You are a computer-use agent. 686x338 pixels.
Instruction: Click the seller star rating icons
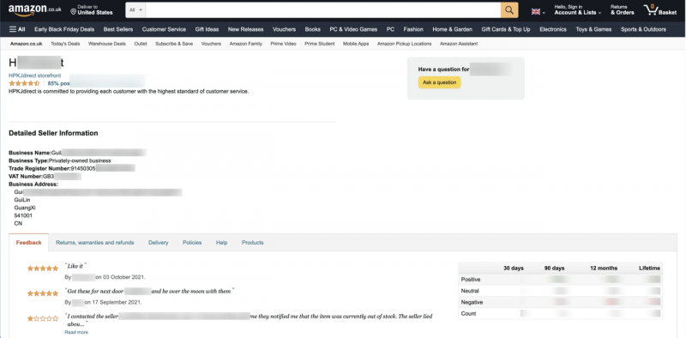click(x=25, y=83)
